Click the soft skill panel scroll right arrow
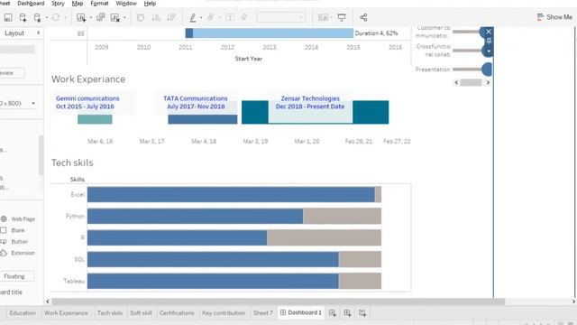The width and height of the screenshot is (577, 325). 488,82
